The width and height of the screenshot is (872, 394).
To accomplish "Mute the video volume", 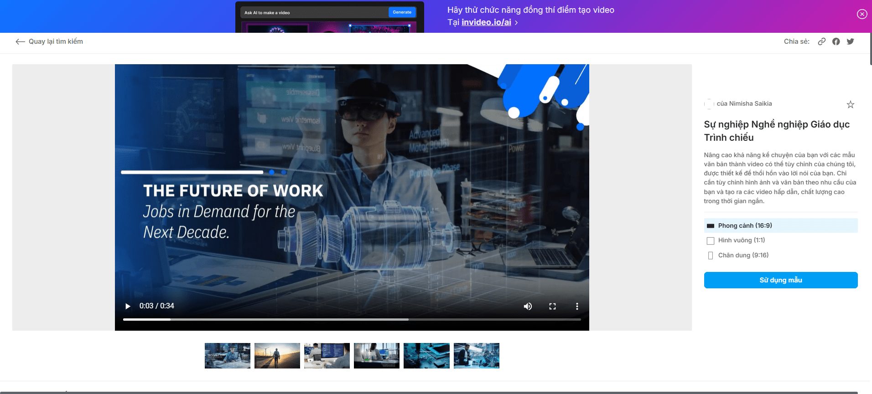I will [x=528, y=306].
